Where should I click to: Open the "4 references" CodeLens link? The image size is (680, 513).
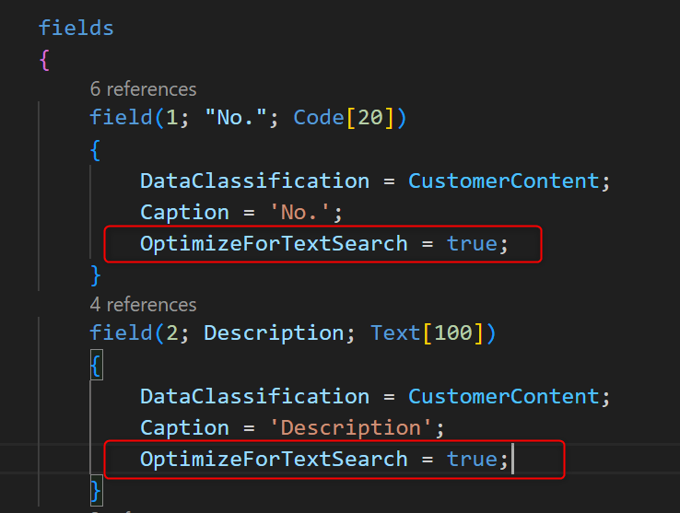(143, 305)
